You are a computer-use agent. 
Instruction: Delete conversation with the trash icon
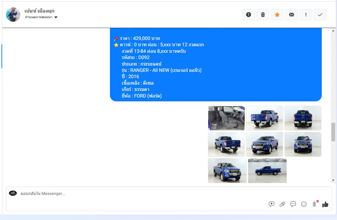[263, 15]
